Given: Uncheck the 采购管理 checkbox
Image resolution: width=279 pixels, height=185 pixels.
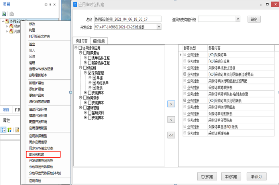Looking at the screenshot, I should [90, 73].
